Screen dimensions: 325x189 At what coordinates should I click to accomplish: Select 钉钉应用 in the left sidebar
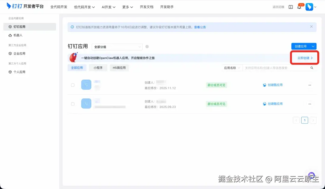(x=19, y=27)
